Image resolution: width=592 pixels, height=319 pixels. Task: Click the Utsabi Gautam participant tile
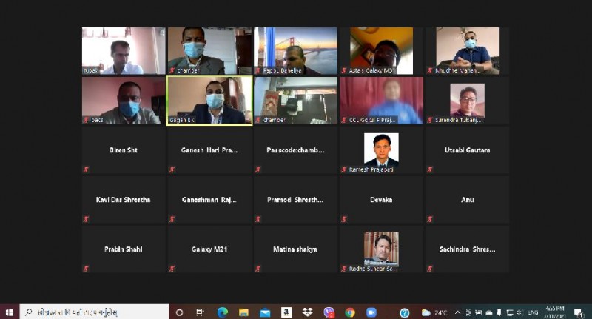[x=467, y=150]
